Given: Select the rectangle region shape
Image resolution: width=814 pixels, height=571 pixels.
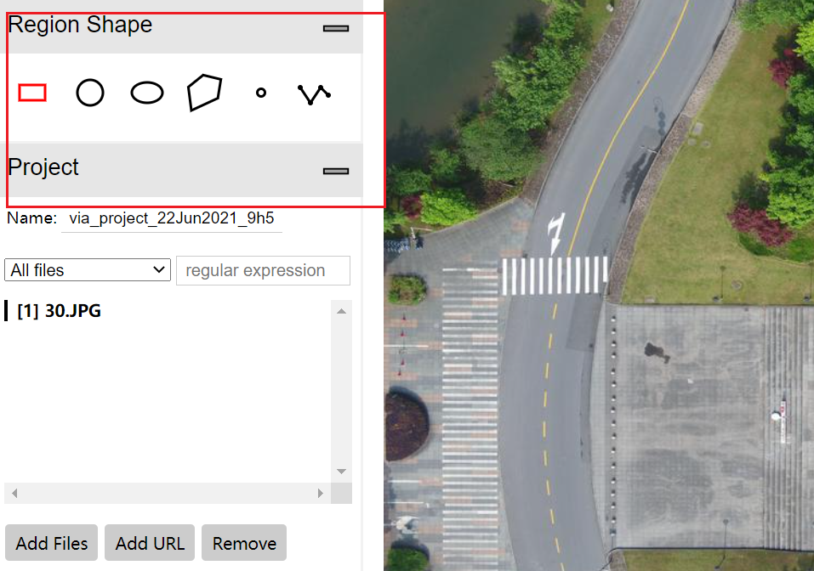Looking at the screenshot, I should [32, 93].
